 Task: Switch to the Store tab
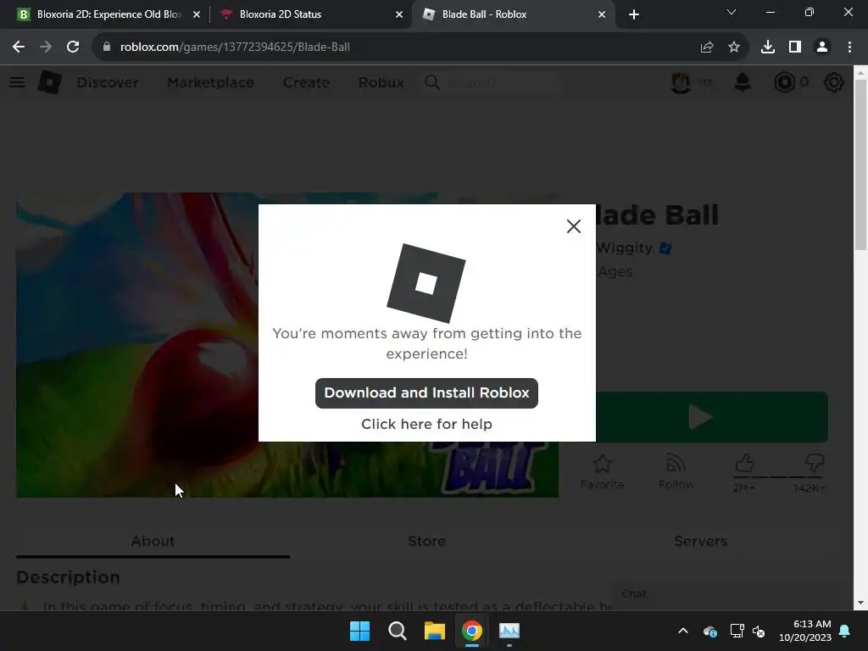(x=426, y=541)
